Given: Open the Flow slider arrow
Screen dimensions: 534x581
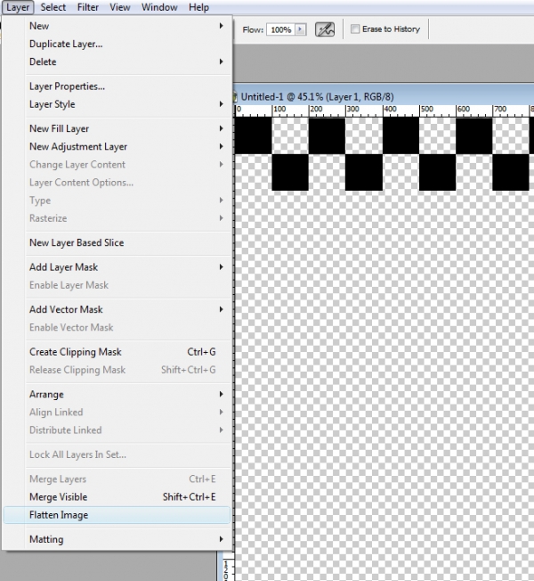Looking at the screenshot, I should (x=301, y=29).
